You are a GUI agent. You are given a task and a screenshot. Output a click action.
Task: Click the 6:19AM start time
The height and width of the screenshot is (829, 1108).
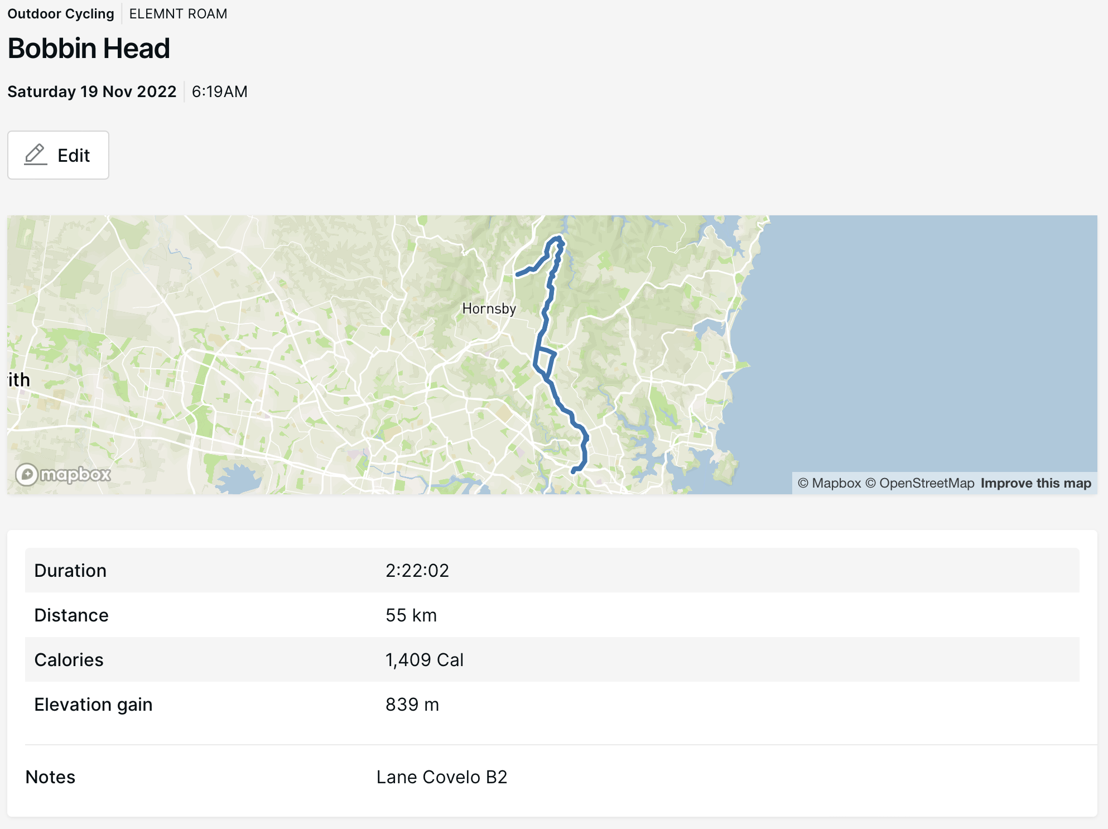pyautogui.click(x=219, y=91)
